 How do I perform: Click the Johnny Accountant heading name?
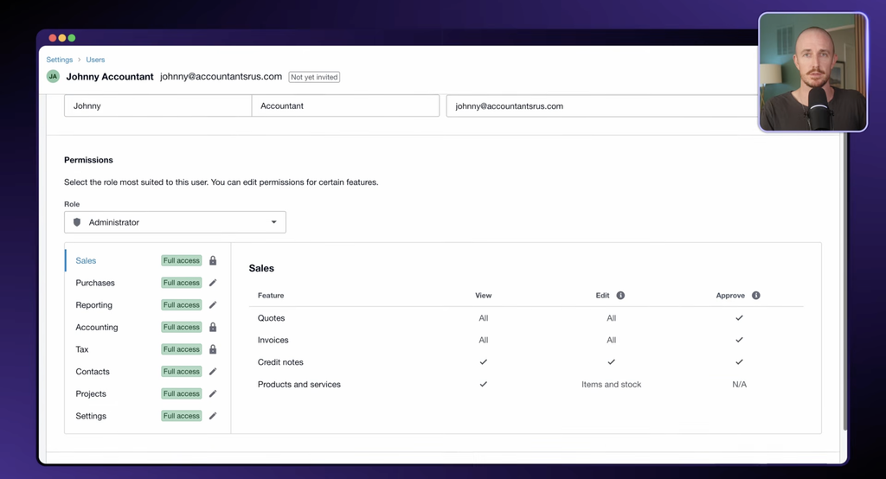110,76
